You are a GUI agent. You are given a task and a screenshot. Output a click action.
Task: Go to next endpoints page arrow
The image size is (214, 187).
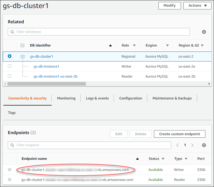click(x=192, y=145)
